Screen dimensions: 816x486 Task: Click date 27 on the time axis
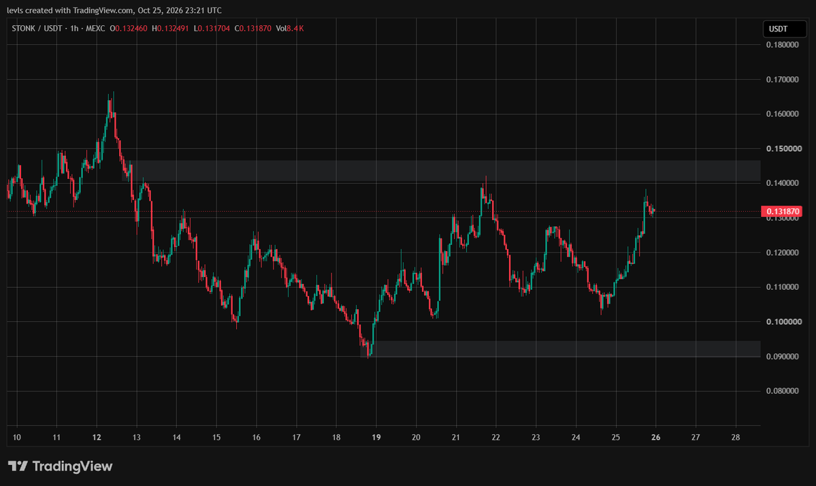[x=696, y=438]
